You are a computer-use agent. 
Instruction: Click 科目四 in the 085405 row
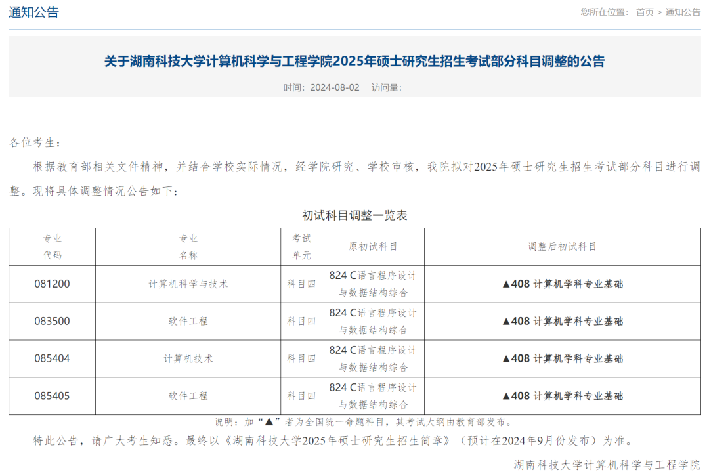(x=301, y=396)
